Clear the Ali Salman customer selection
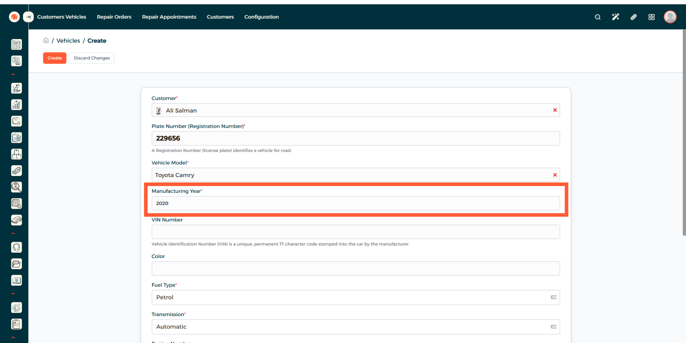 555,110
